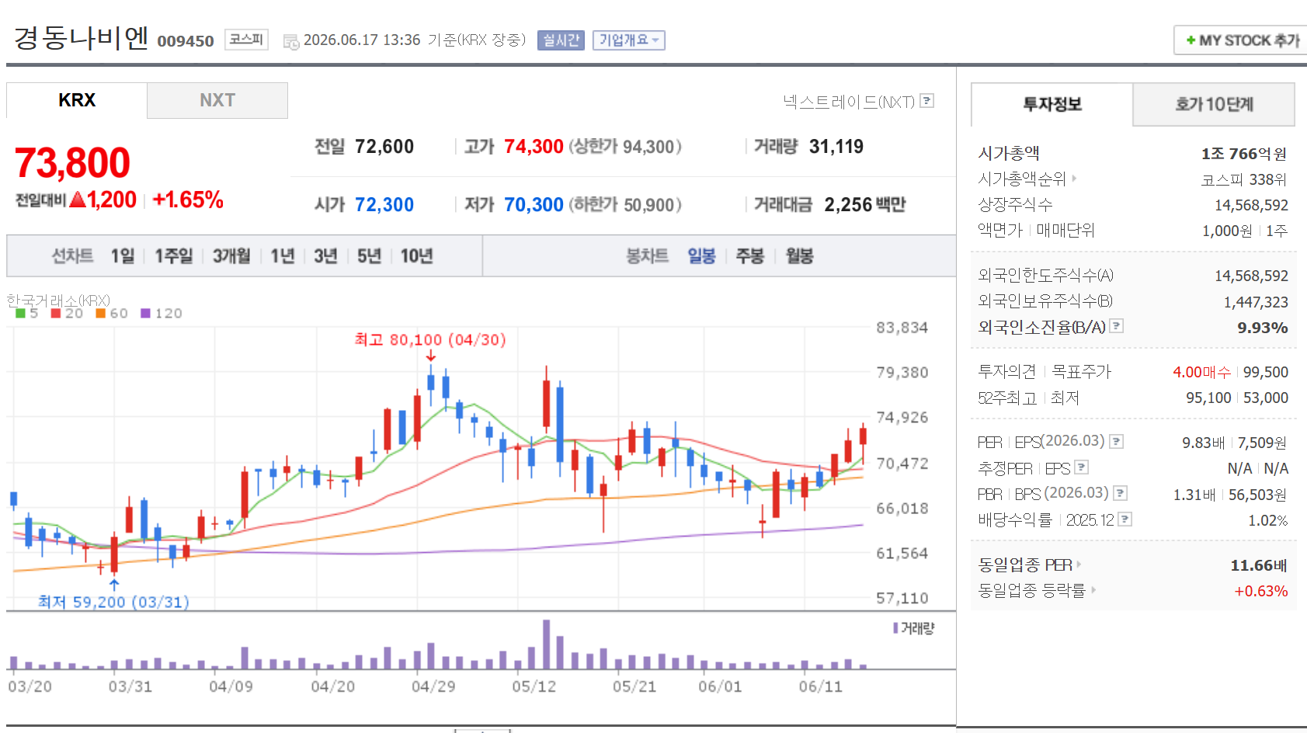
Task: Open the 투자정보 tab
Action: pyautogui.click(x=1052, y=104)
